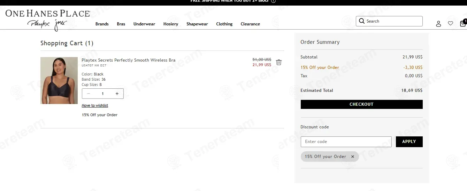Viewport: 467px width, 191px height.
Task: Open the wishlist heart icon
Action: 451,23
